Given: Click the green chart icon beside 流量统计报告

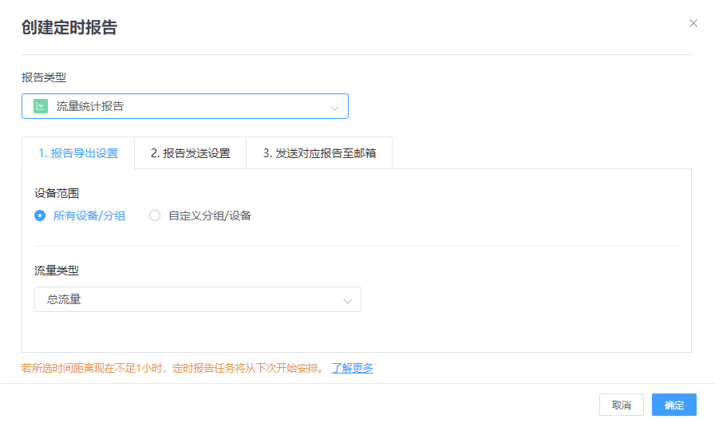Looking at the screenshot, I should coord(41,106).
